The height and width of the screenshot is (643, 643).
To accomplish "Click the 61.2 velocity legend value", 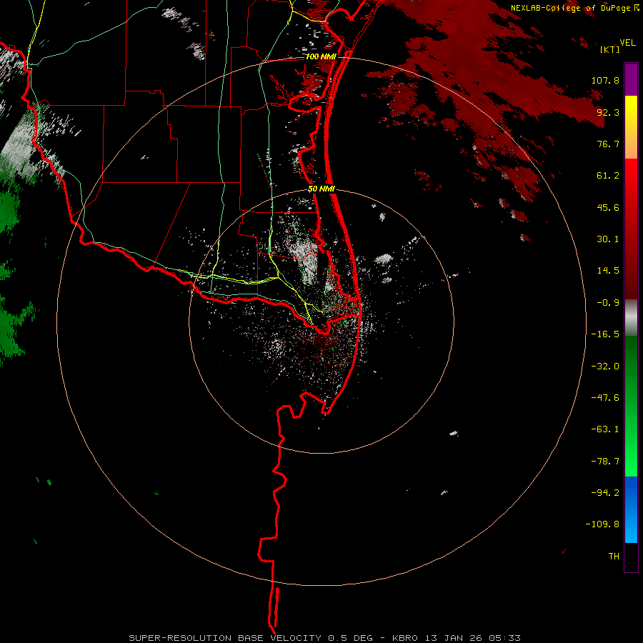I will coord(608,176).
